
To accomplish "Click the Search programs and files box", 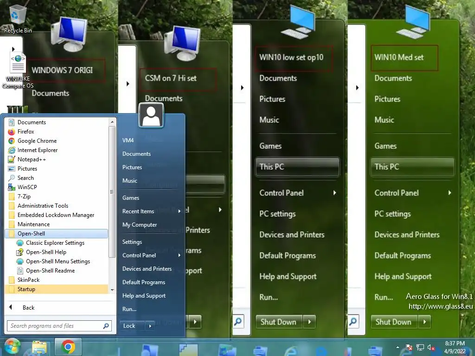I will click(x=59, y=326).
